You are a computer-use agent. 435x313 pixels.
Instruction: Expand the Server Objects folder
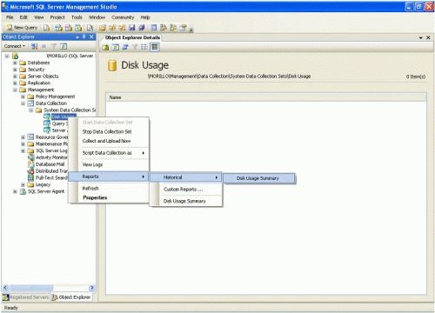tap(15, 77)
